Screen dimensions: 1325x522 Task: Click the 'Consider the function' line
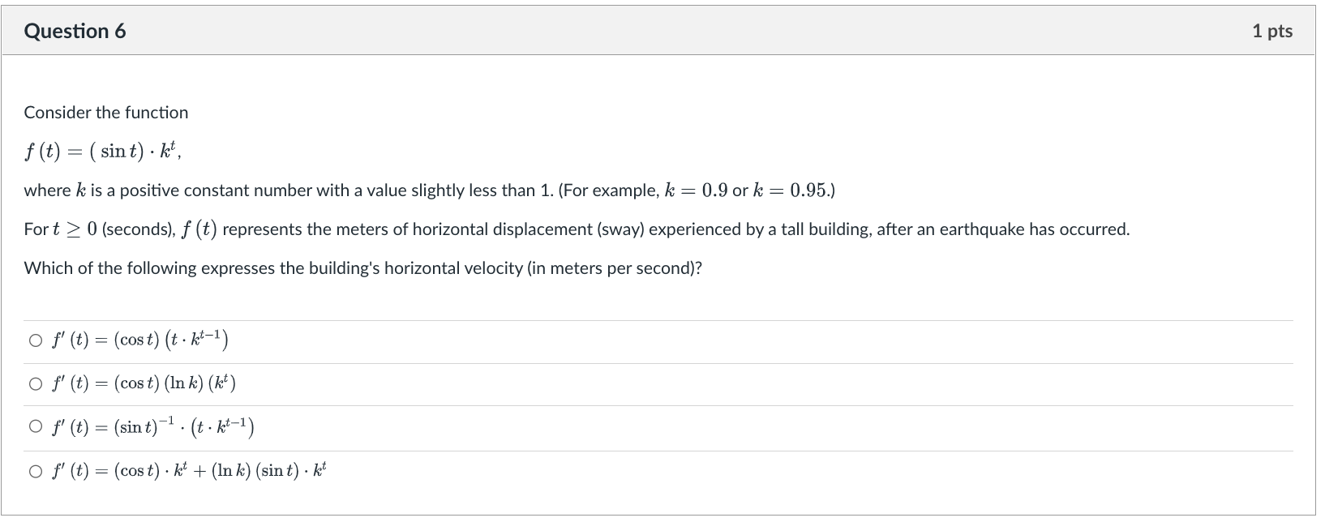[105, 112]
